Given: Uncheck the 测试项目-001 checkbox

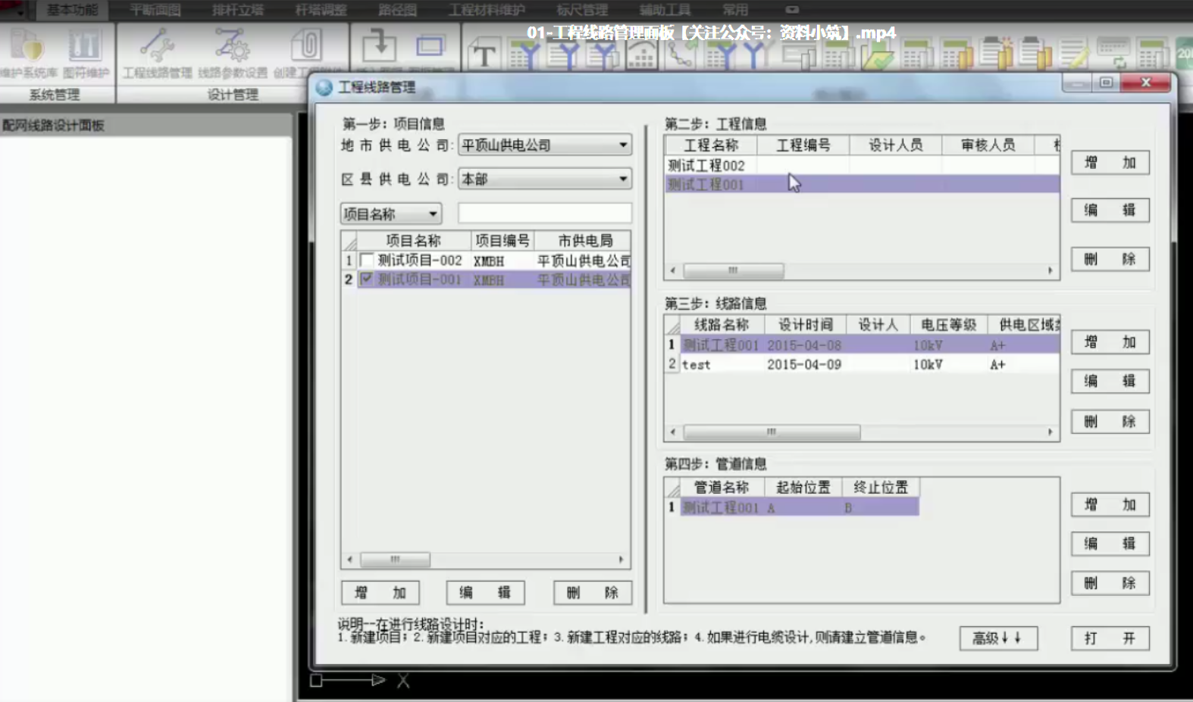Looking at the screenshot, I should pos(367,279).
